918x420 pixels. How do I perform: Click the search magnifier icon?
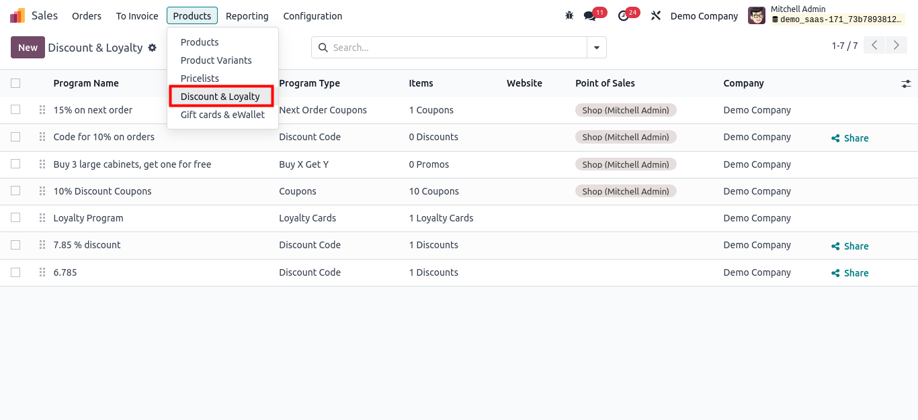tap(323, 48)
